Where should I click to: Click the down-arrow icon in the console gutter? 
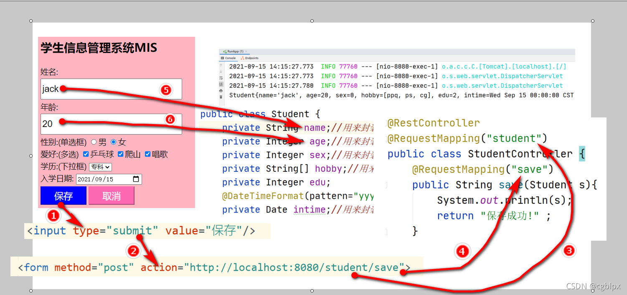[x=221, y=71]
